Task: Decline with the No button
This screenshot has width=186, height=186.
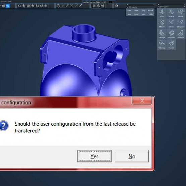Action: click(x=132, y=156)
